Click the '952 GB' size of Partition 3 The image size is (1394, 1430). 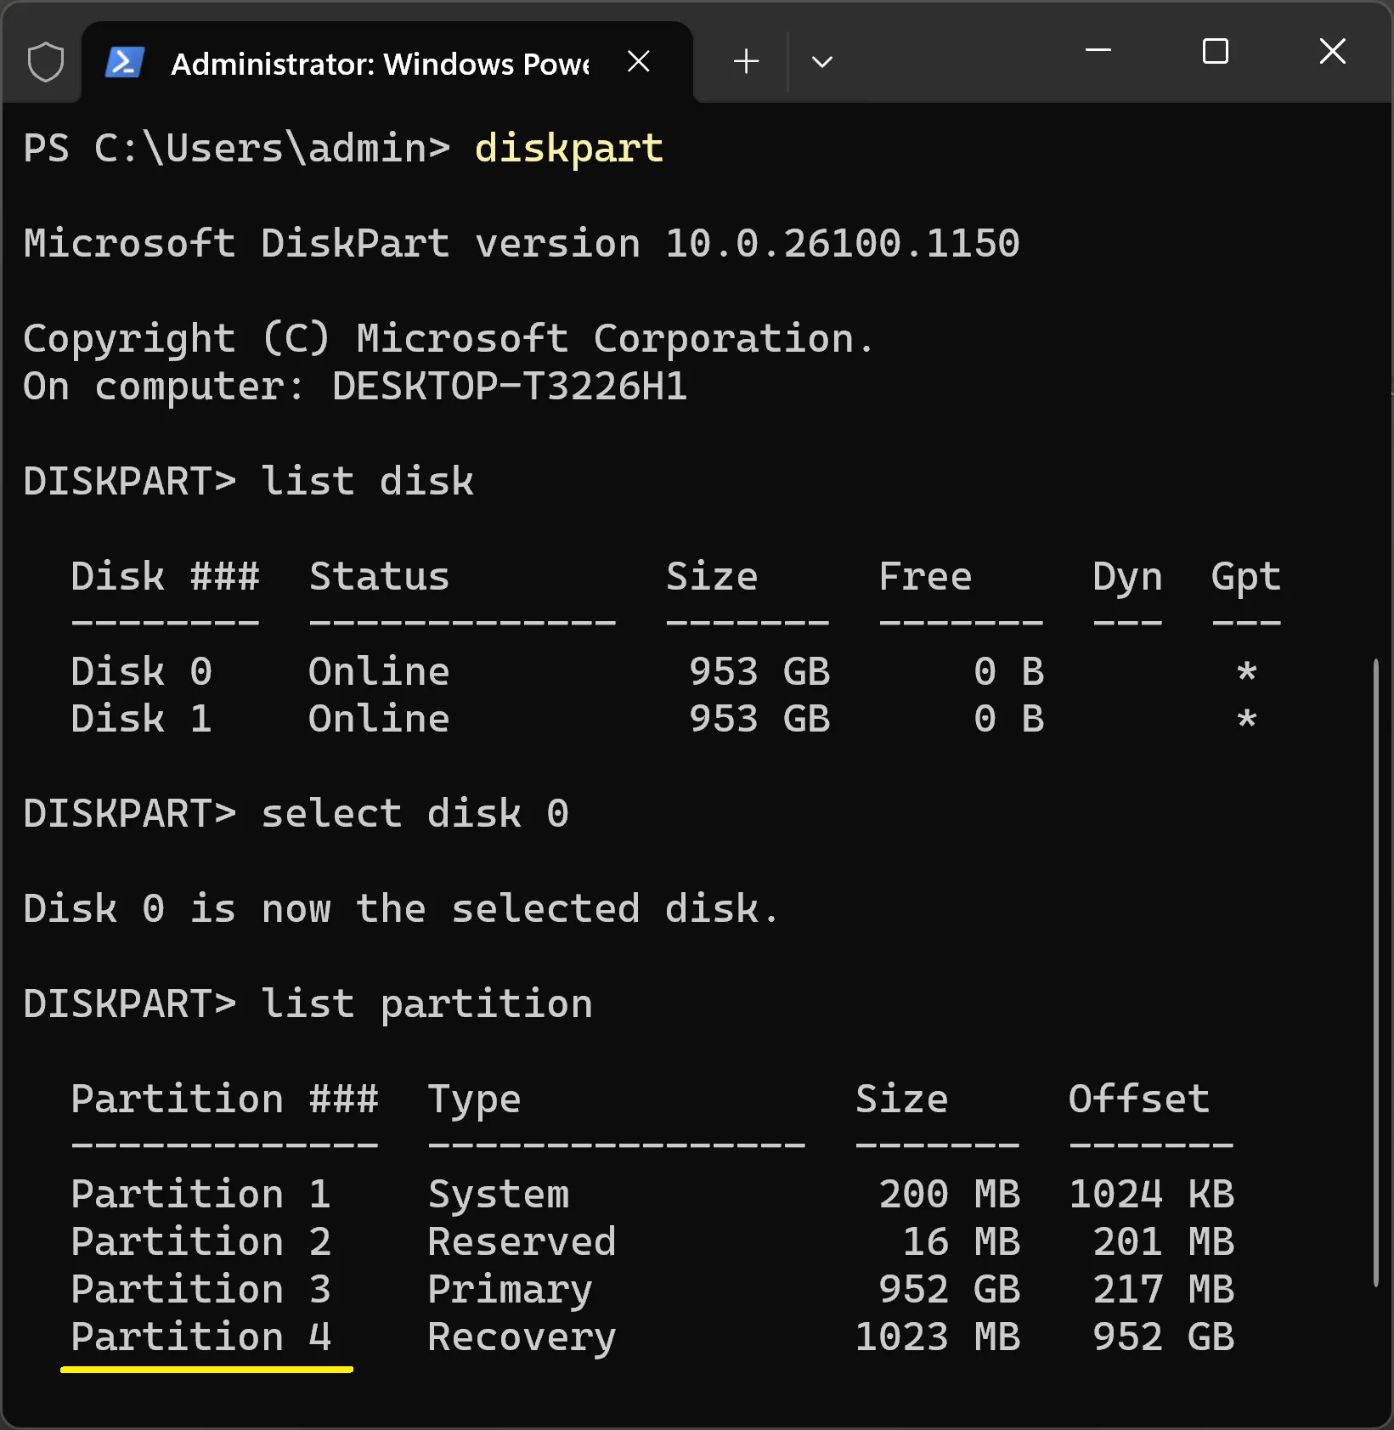tap(949, 1290)
